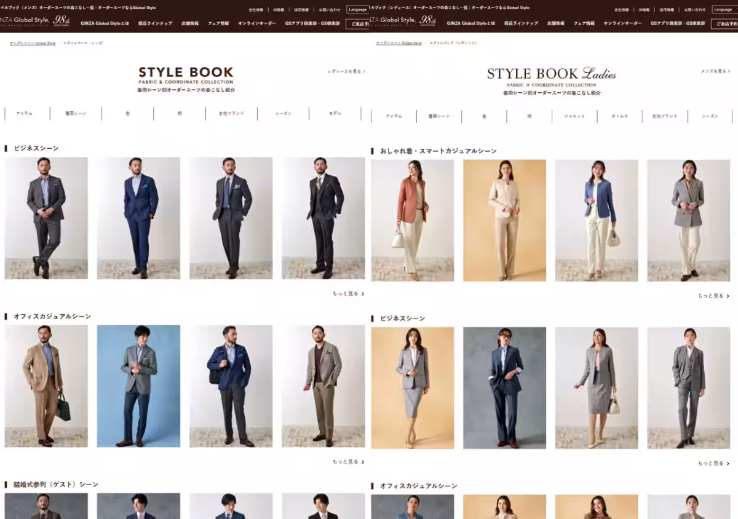The image size is (738, 519).
Task: Expand the 色 filter on Style Book Ladies
Action: pos(484,116)
